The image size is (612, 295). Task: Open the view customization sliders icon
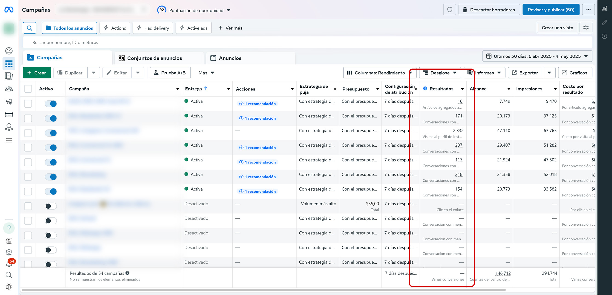coord(586,28)
